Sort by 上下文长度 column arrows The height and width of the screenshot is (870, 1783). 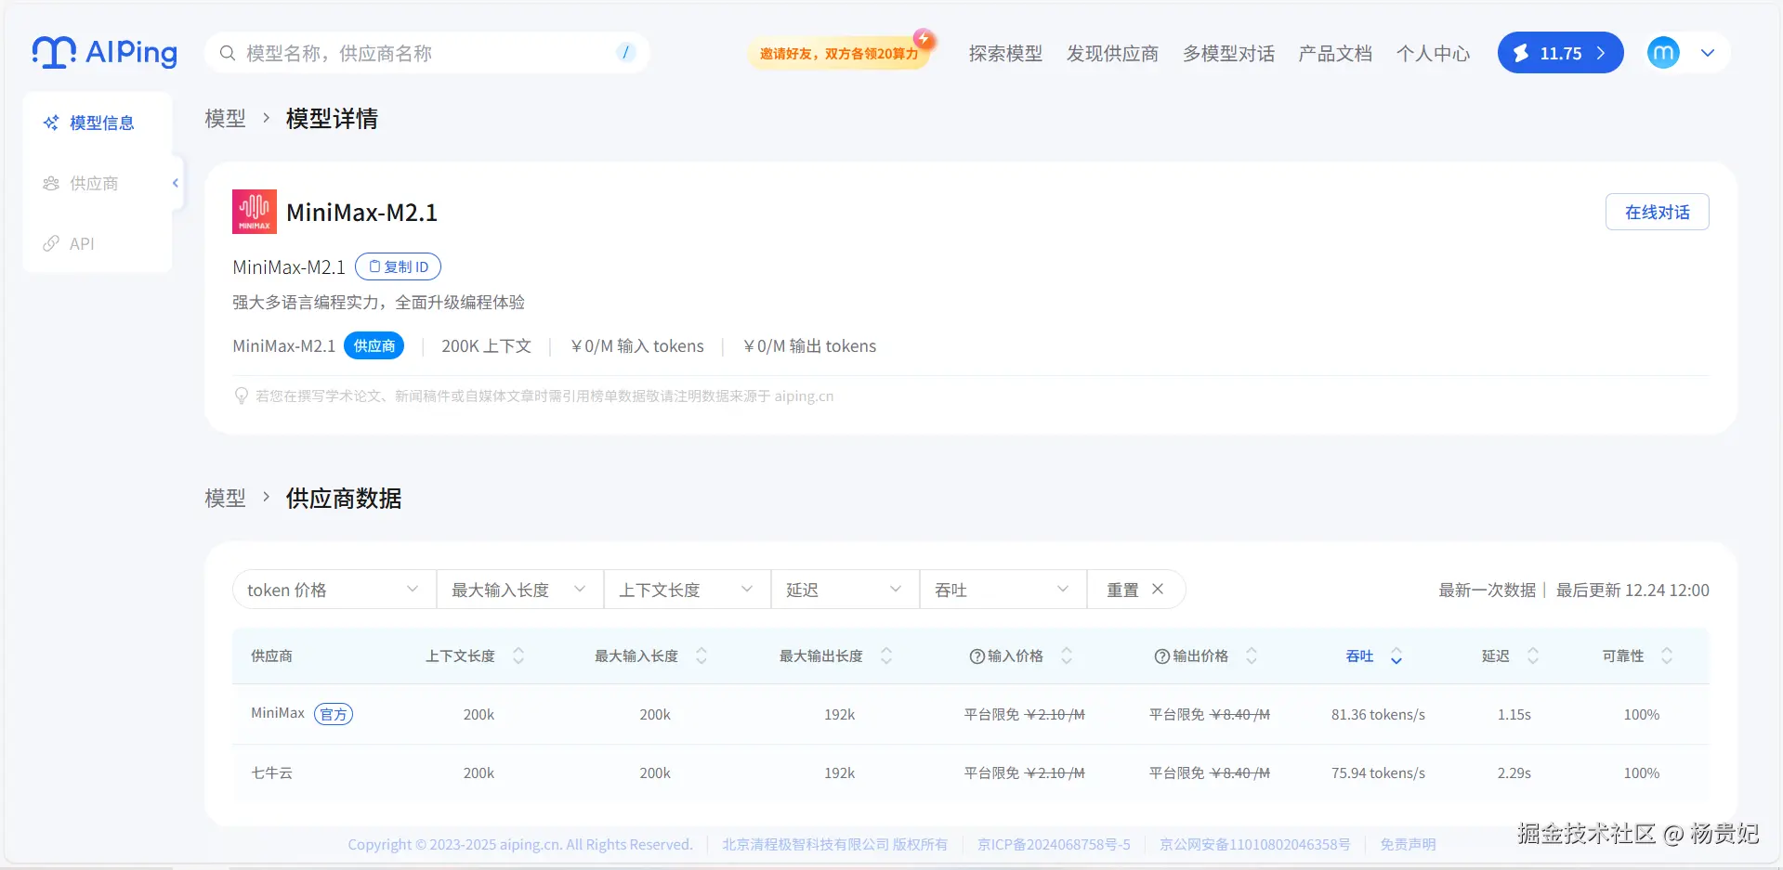coord(518,656)
